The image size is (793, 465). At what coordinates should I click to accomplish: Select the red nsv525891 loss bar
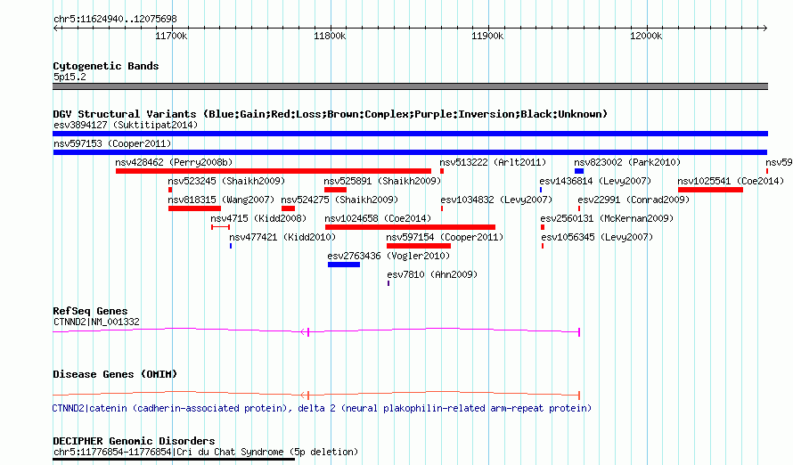tap(335, 190)
